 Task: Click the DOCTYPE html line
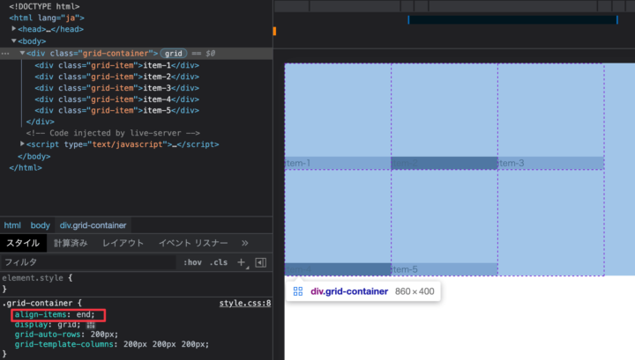click(x=44, y=6)
